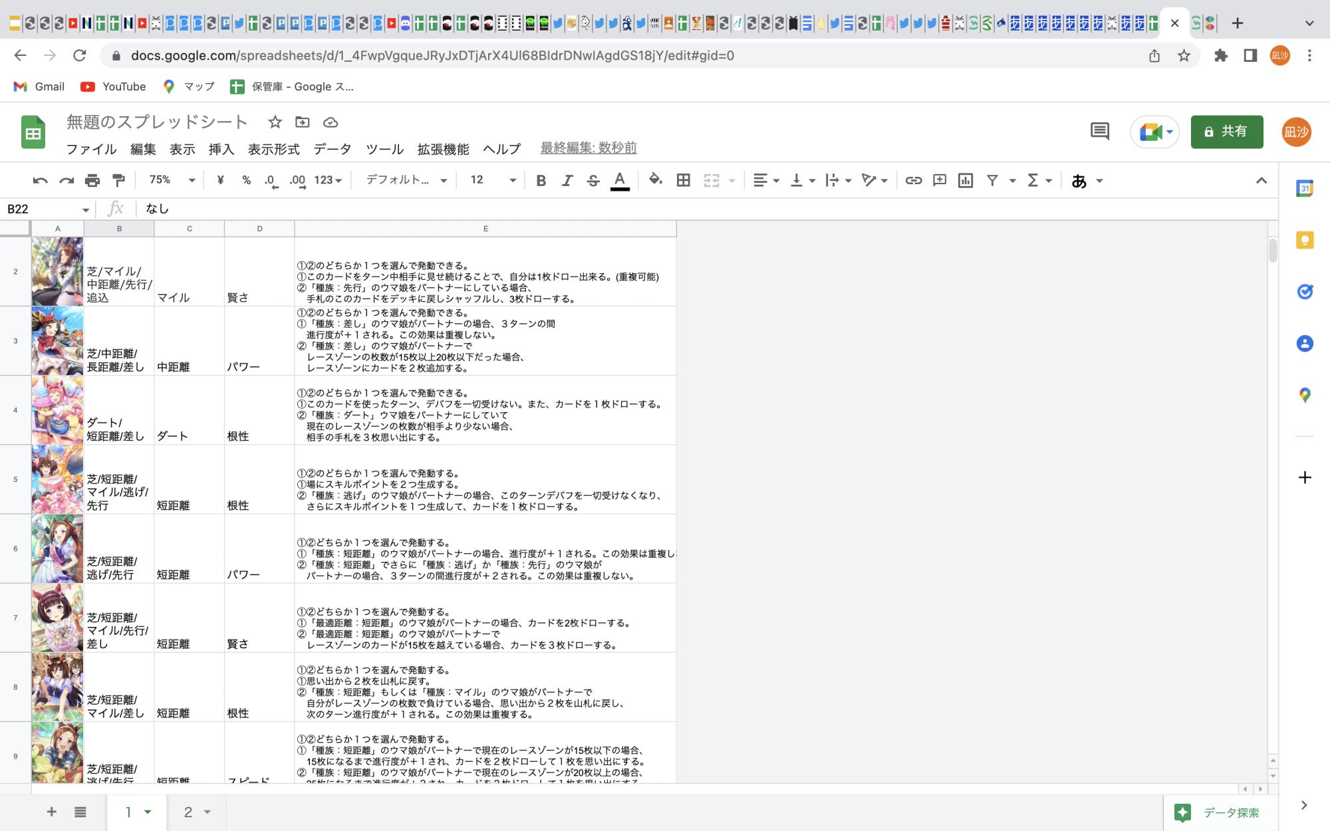Click the 最終編集: 数秒前 link

point(589,148)
